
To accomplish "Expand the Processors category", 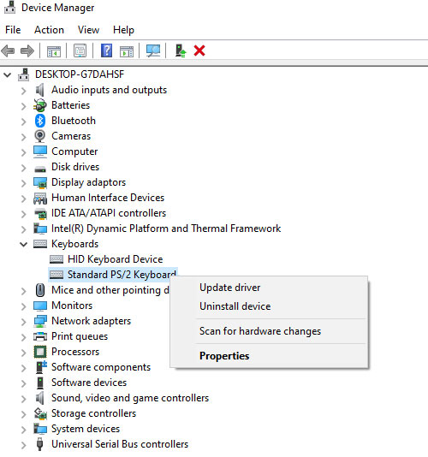I will pyautogui.click(x=24, y=353).
